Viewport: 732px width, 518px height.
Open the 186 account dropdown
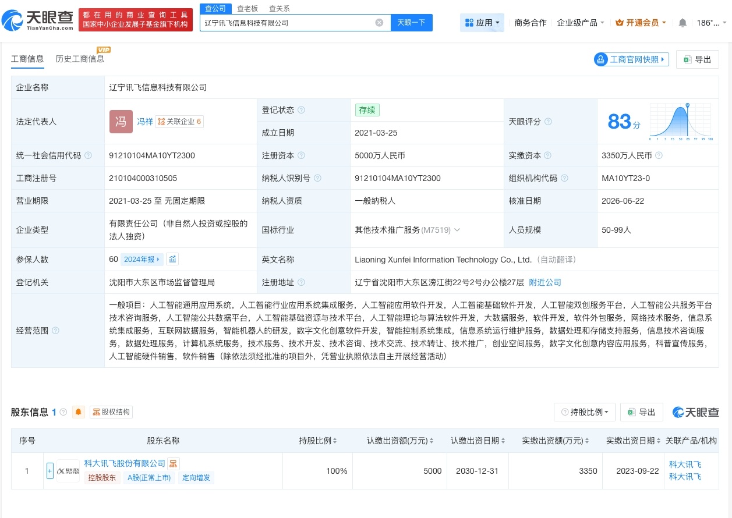pyautogui.click(x=712, y=23)
